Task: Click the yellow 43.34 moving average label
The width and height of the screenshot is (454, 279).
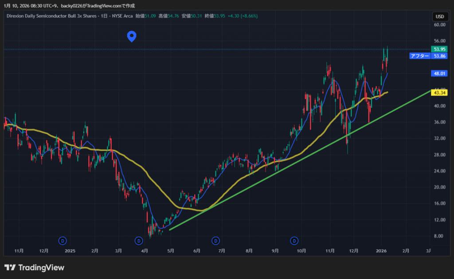Action: coord(439,93)
